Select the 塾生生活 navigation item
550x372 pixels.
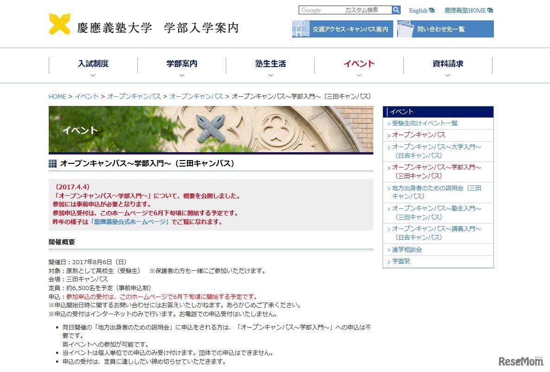coord(270,63)
